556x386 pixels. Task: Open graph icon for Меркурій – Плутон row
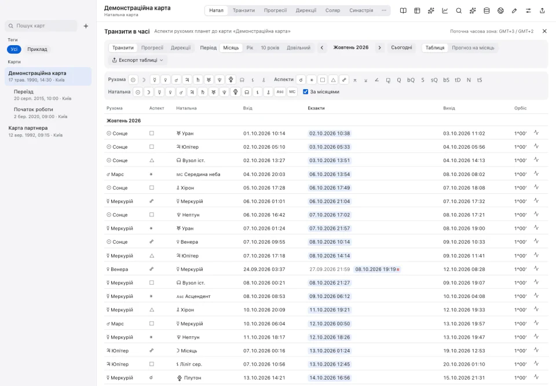coord(536,377)
